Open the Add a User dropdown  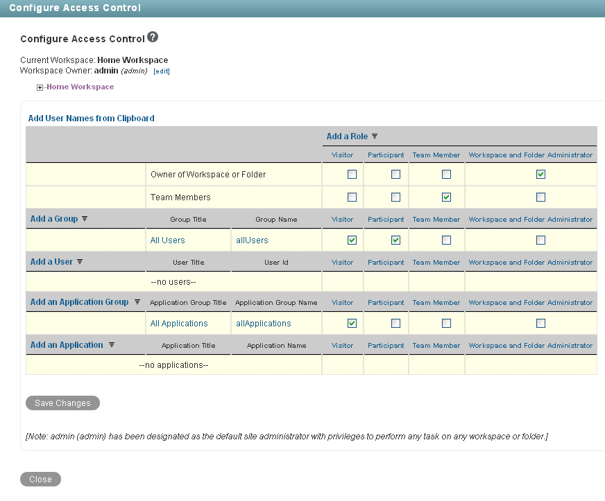[x=51, y=261]
